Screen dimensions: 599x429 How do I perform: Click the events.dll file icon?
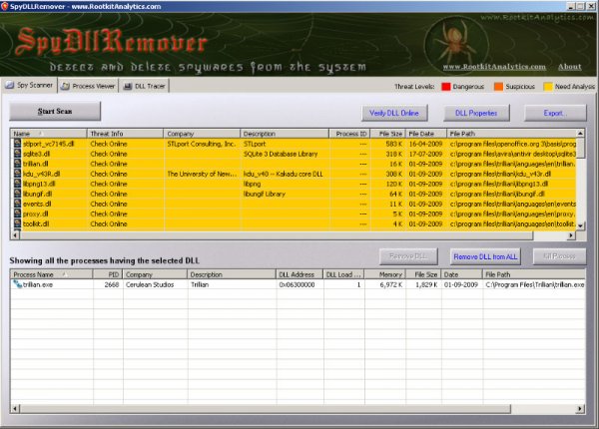click(x=18, y=204)
